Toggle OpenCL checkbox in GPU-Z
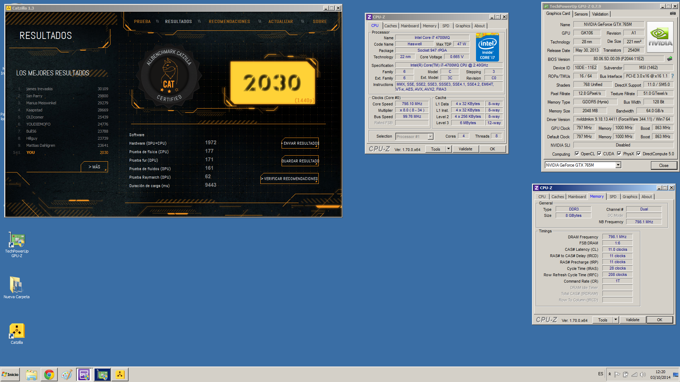Image resolution: width=680 pixels, height=382 pixels. [577, 154]
